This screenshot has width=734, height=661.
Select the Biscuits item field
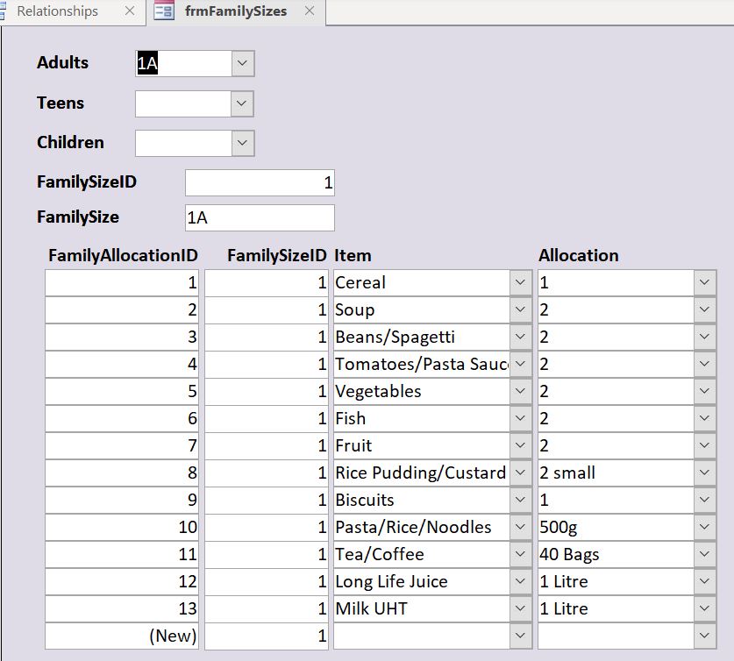pyautogui.click(x=421, y=500)
